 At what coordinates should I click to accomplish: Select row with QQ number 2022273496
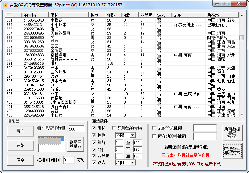coord(122,29)
